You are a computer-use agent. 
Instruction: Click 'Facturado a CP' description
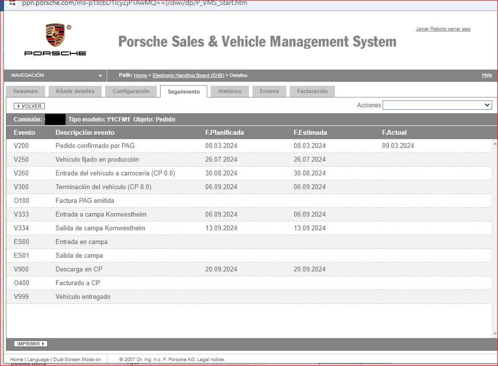point(78,283)
